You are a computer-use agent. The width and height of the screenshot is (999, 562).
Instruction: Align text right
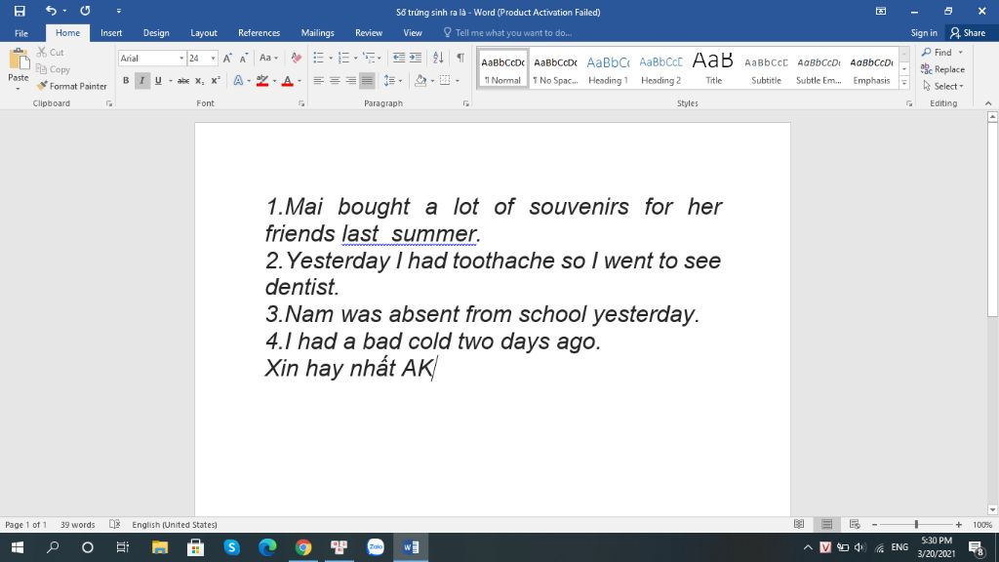tap(351, 81)
